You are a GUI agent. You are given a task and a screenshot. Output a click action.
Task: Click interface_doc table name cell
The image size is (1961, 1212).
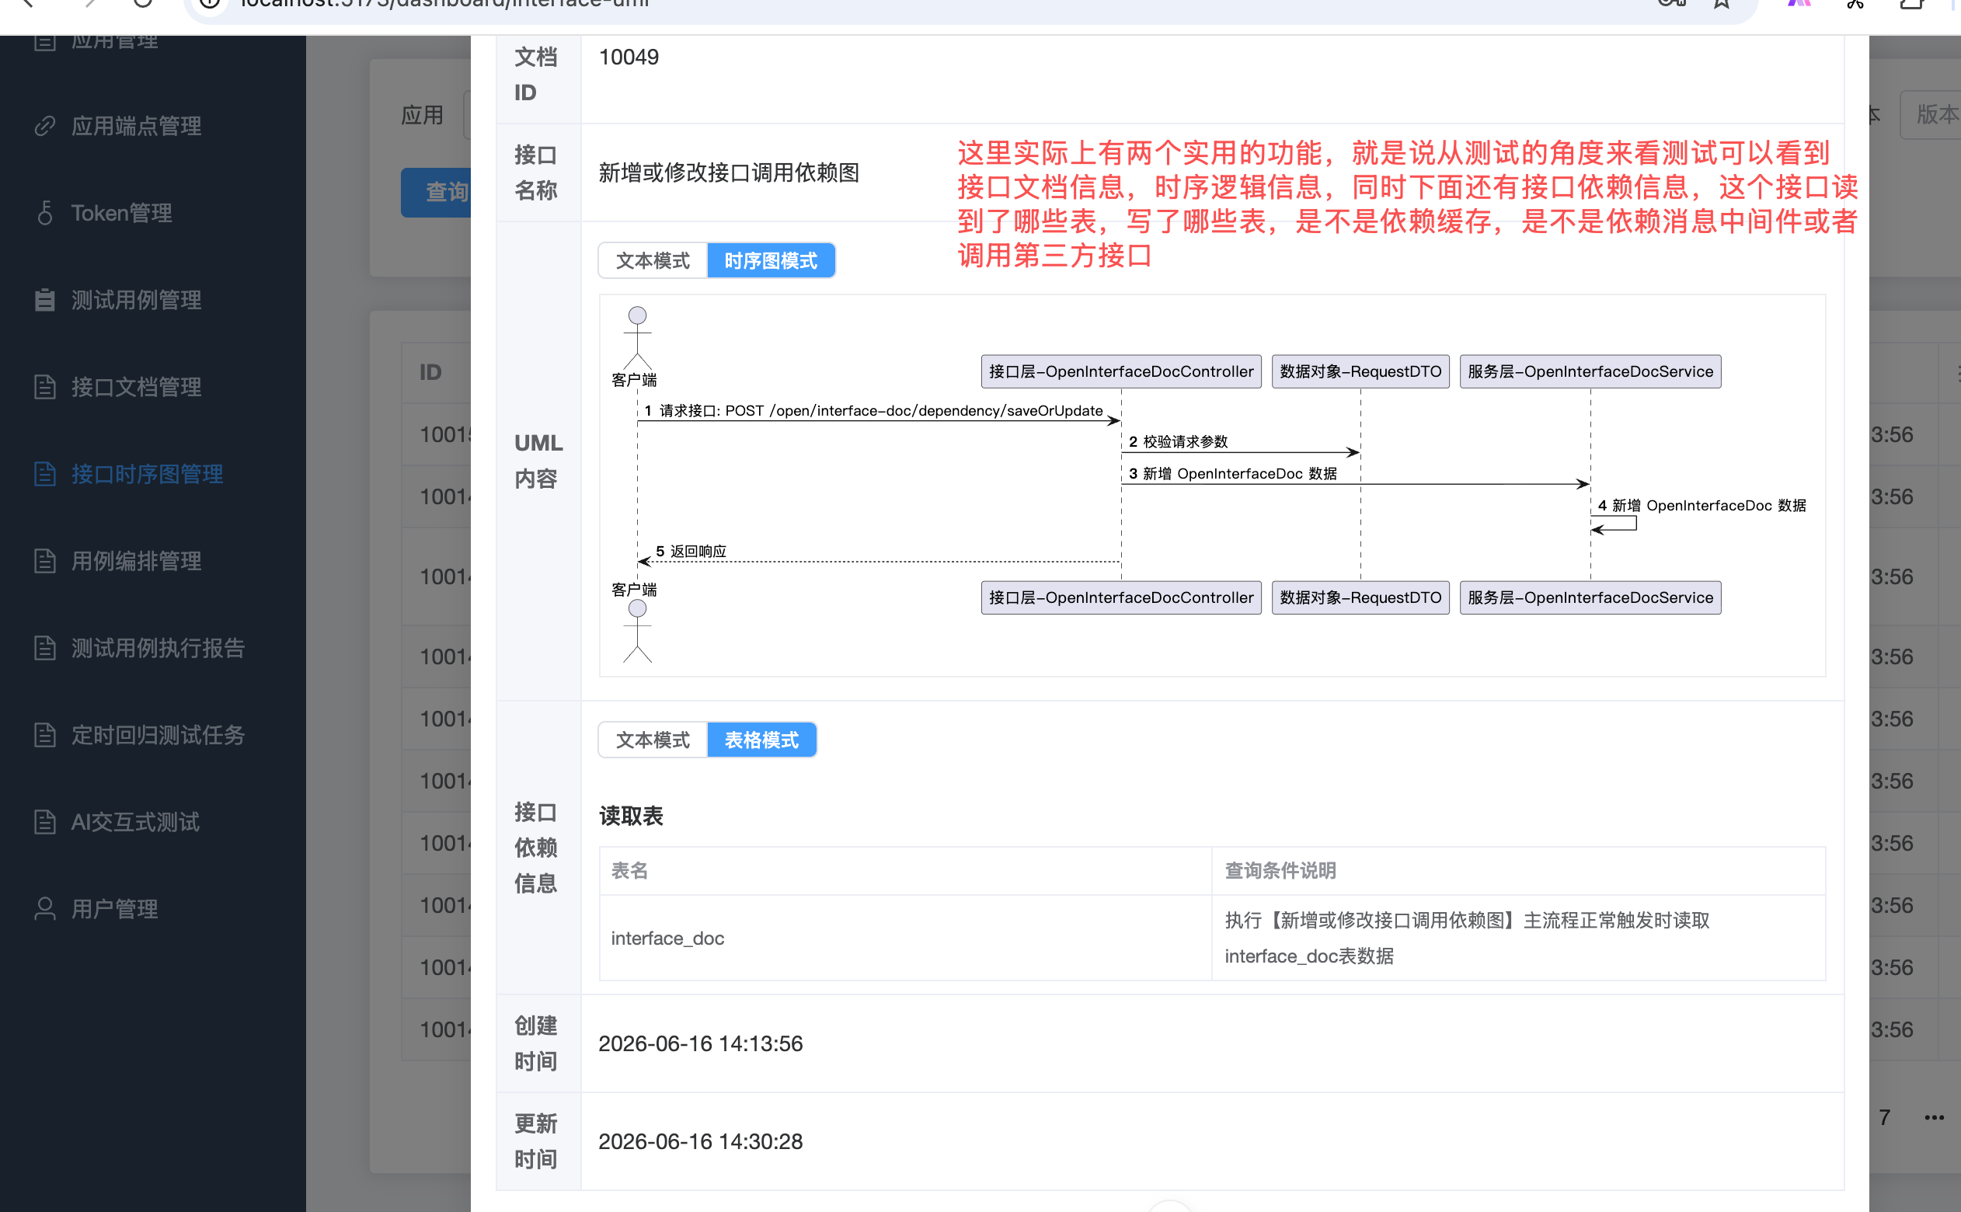(x=905, y=937)
